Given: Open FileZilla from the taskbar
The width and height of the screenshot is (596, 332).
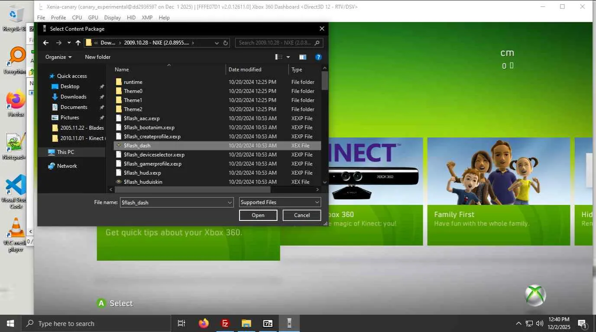Looking at the screenshot, I should (225, 323).
